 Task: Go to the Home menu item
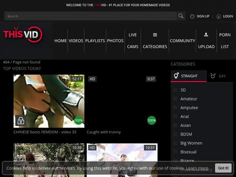(60, 41)
